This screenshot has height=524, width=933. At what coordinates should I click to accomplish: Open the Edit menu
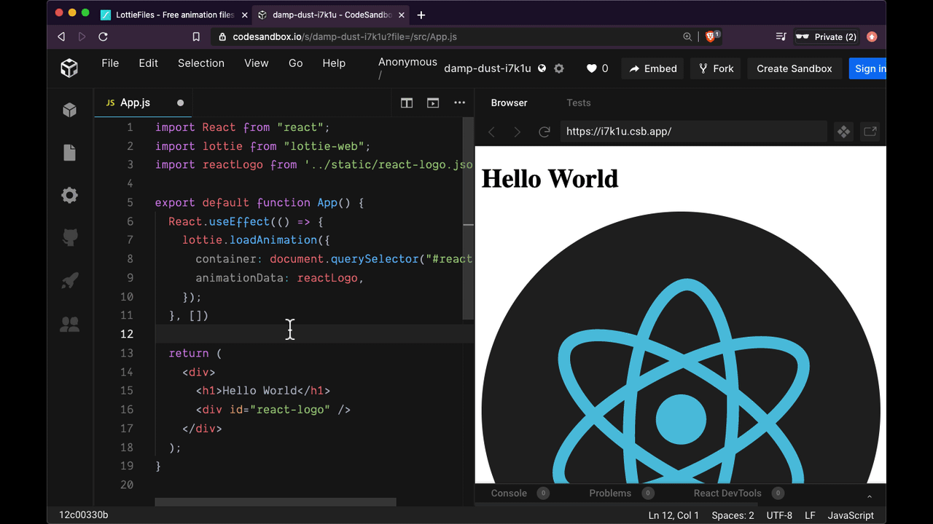tap(148, 63)
